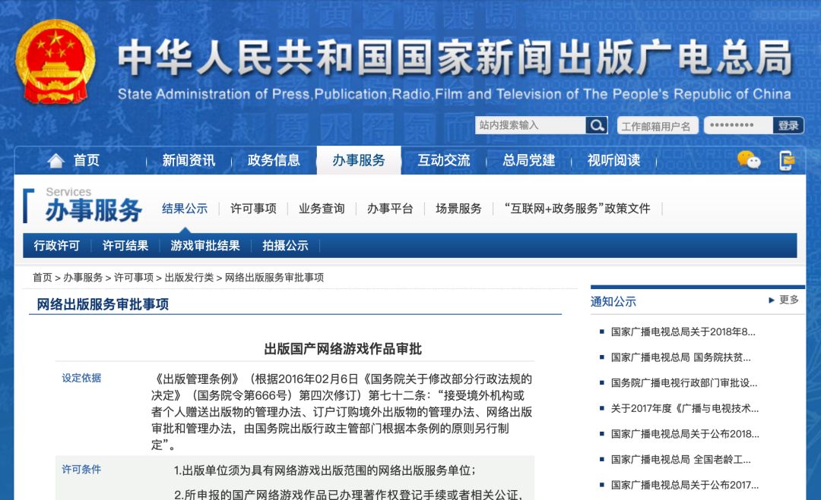Screen dimensions: 821x500
Task: Open notice 关于2017年度《广播与电视技术...
Action: (685, 408)
